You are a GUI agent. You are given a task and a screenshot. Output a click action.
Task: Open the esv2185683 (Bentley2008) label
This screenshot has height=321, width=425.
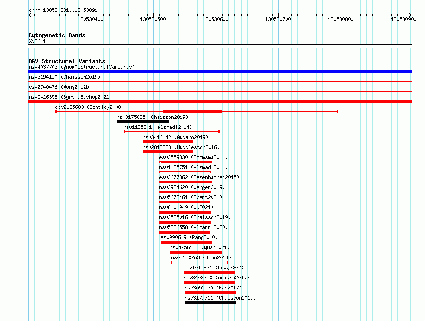click(x=89, y=107)
